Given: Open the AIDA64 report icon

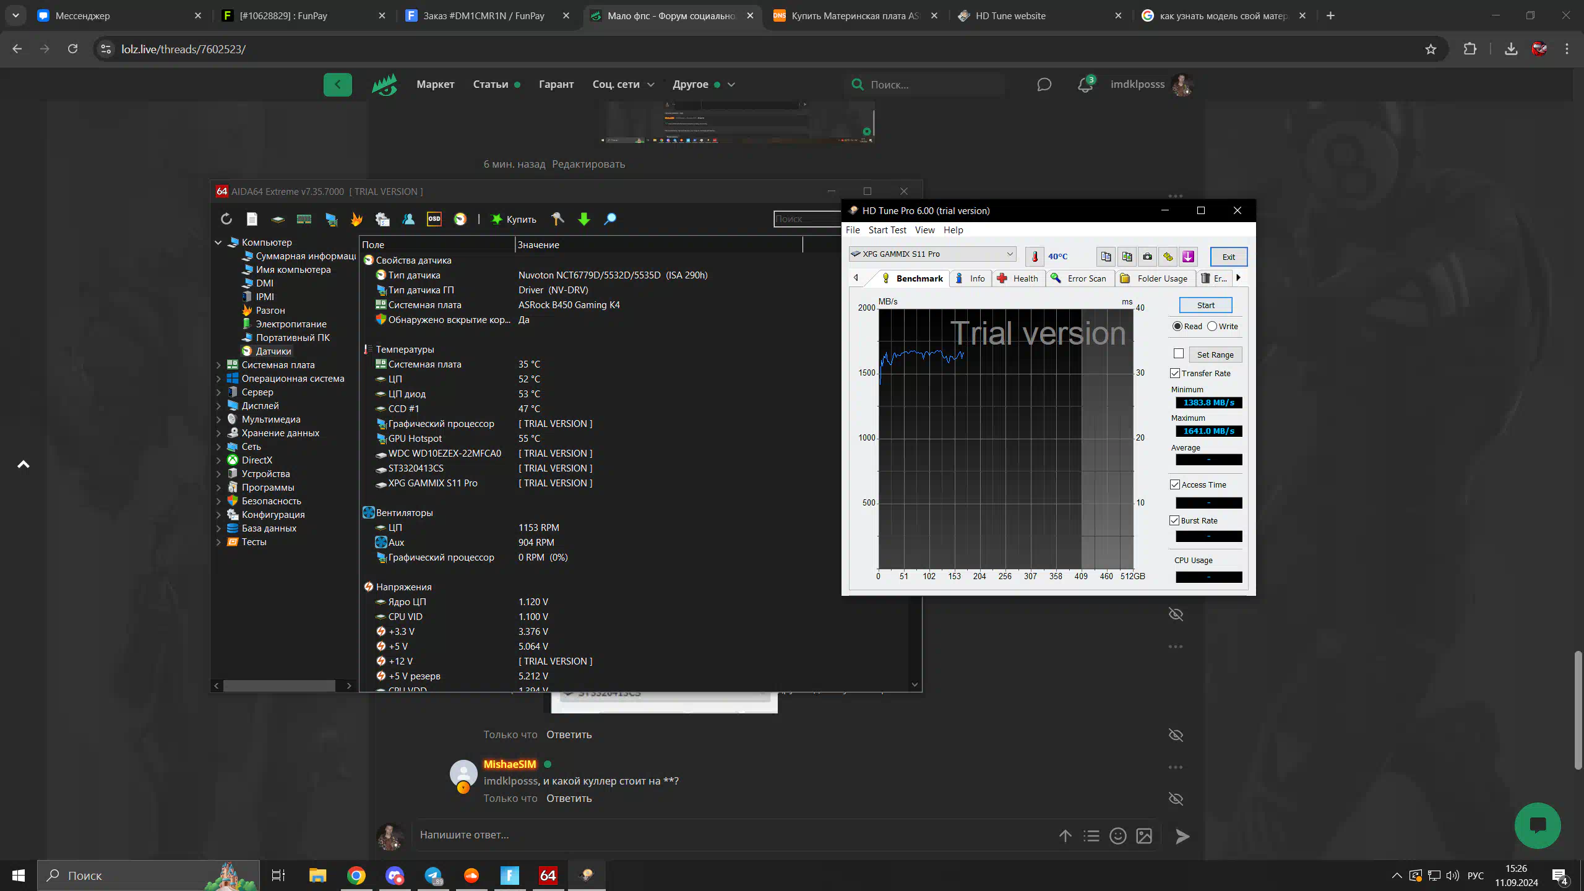Looking at the screenshot, I should pos(252,219).
